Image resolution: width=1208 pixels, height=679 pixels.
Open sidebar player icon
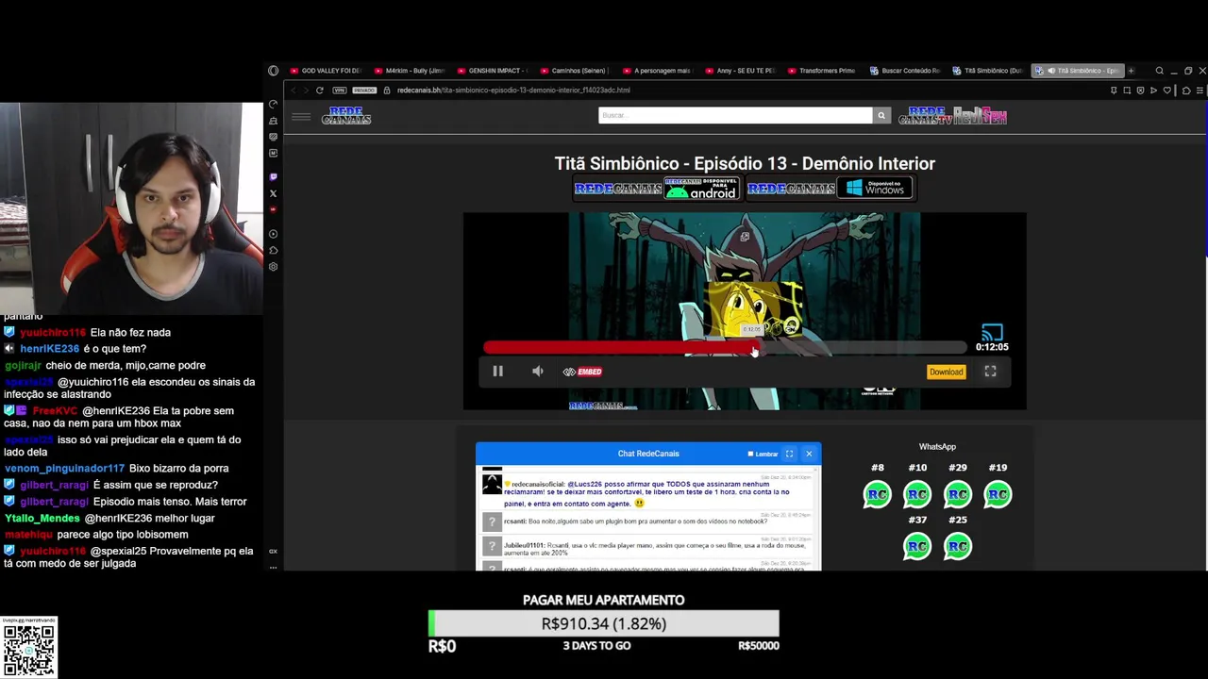click(x=273, y=234)
